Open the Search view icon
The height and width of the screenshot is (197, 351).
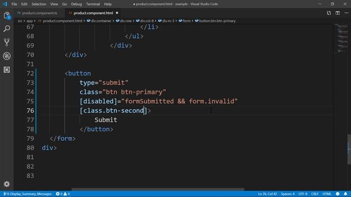point(7,28)
